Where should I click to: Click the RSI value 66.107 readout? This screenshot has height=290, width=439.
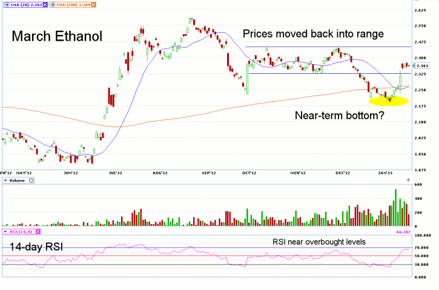click(x=421, y=231)
